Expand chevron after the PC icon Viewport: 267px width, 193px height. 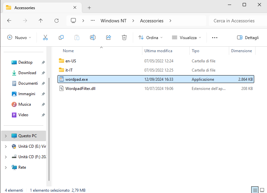point(83,21)
